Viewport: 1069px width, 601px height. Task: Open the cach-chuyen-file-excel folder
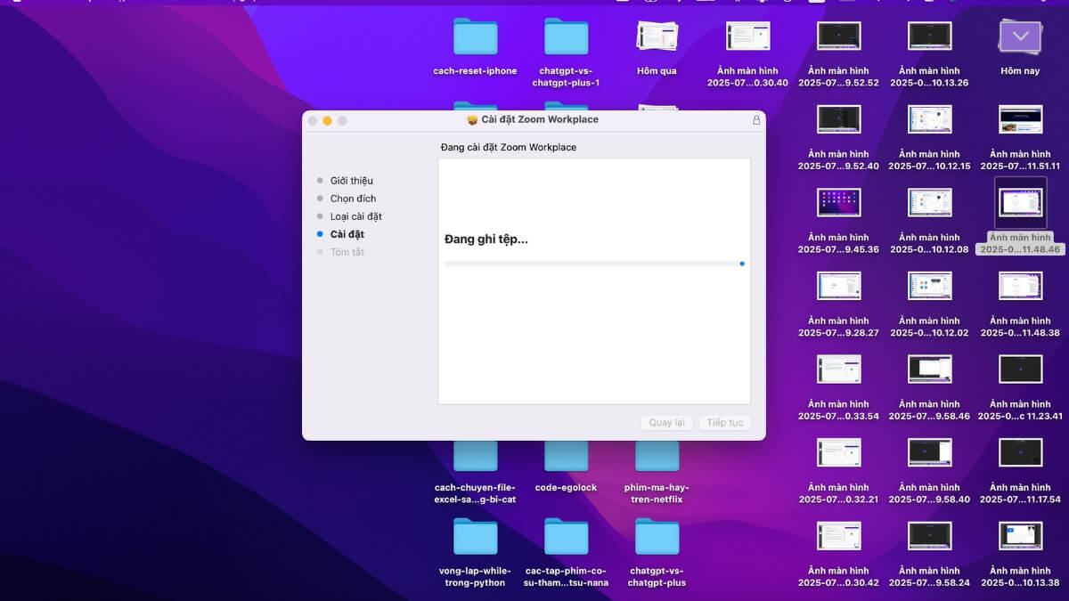475,457
